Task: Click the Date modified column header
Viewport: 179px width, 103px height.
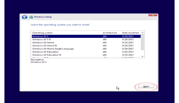Action: (130, 33)
